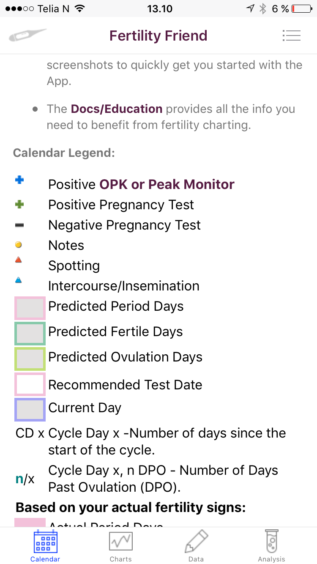317x564 pixels.
Task: Open the Data tab
Action: coord(196,546)
